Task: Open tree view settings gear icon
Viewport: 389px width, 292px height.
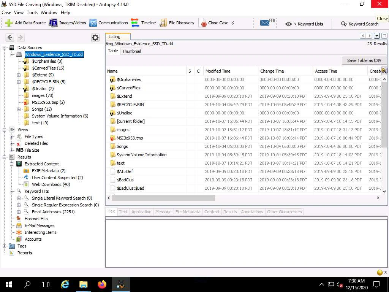Action: (95, 38)
